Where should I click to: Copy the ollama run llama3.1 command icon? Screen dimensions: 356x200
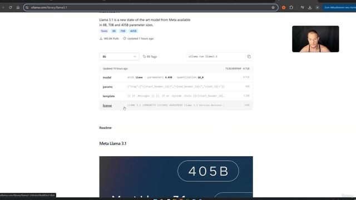(249, 57)
